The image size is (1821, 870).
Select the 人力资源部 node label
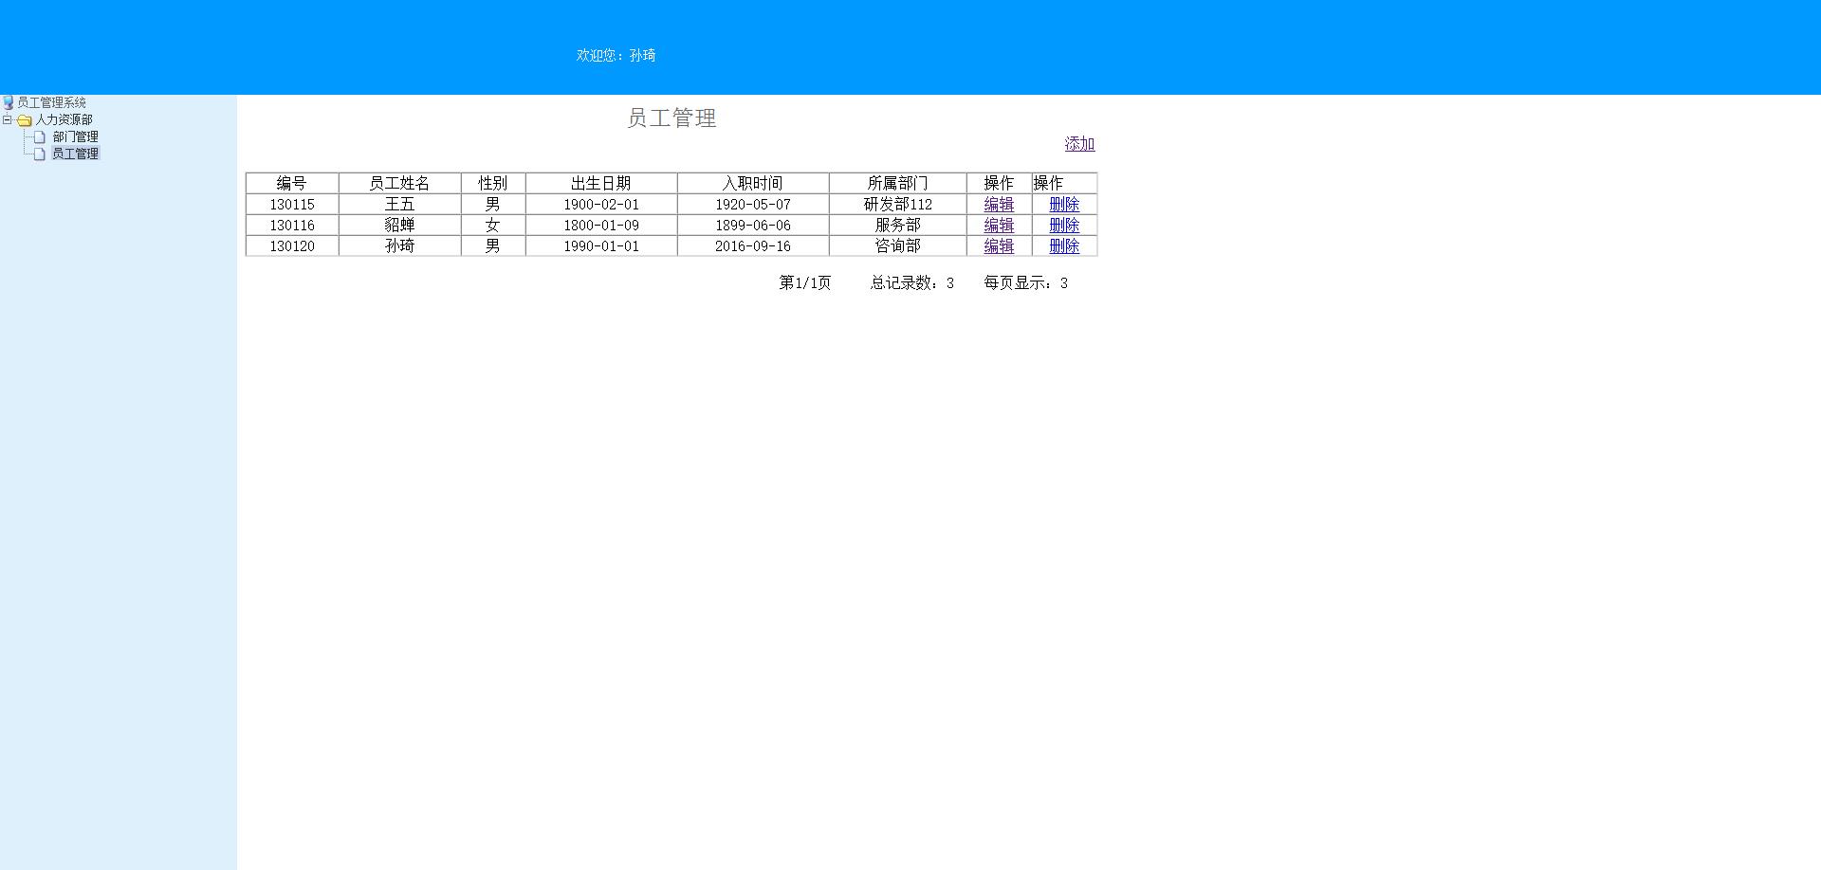(64, 120)
